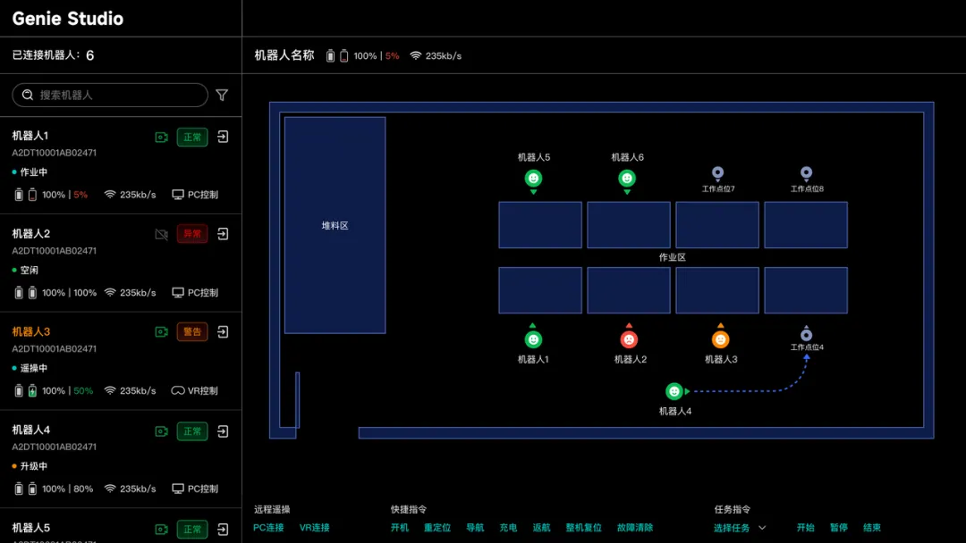Viewport: 966px width, 543px height.
Task: Select 机器人2 entry in robot list
Action: point(121,263)
